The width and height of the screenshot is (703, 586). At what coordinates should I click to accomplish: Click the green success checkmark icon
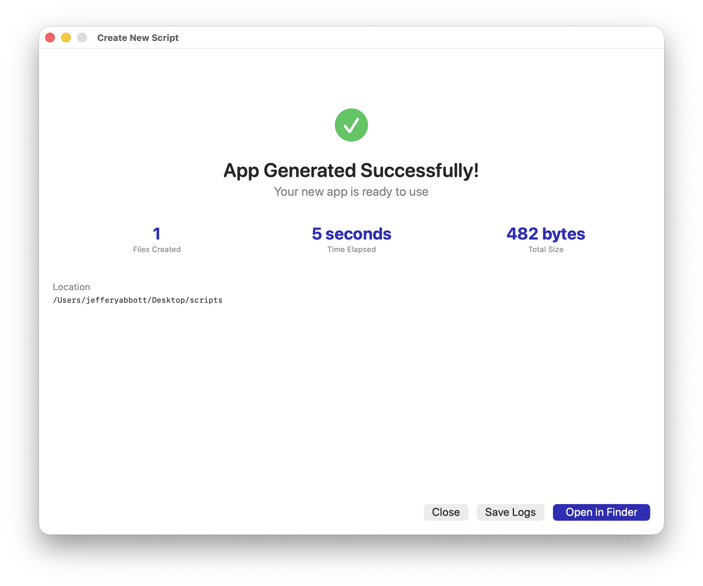click(x=351, y=125)
